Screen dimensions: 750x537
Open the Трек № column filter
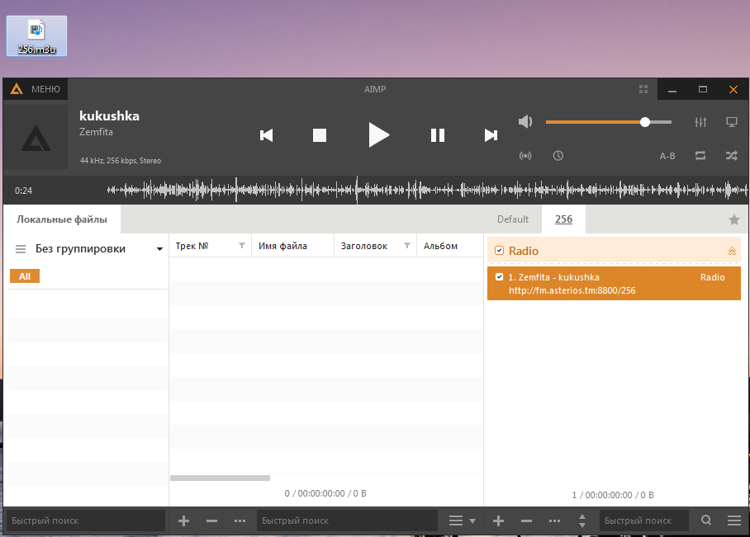point(242,246)
